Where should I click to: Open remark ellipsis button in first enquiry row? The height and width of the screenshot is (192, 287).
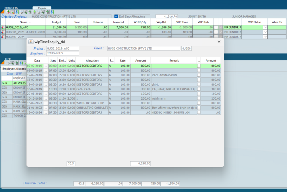tap(198, 66)
